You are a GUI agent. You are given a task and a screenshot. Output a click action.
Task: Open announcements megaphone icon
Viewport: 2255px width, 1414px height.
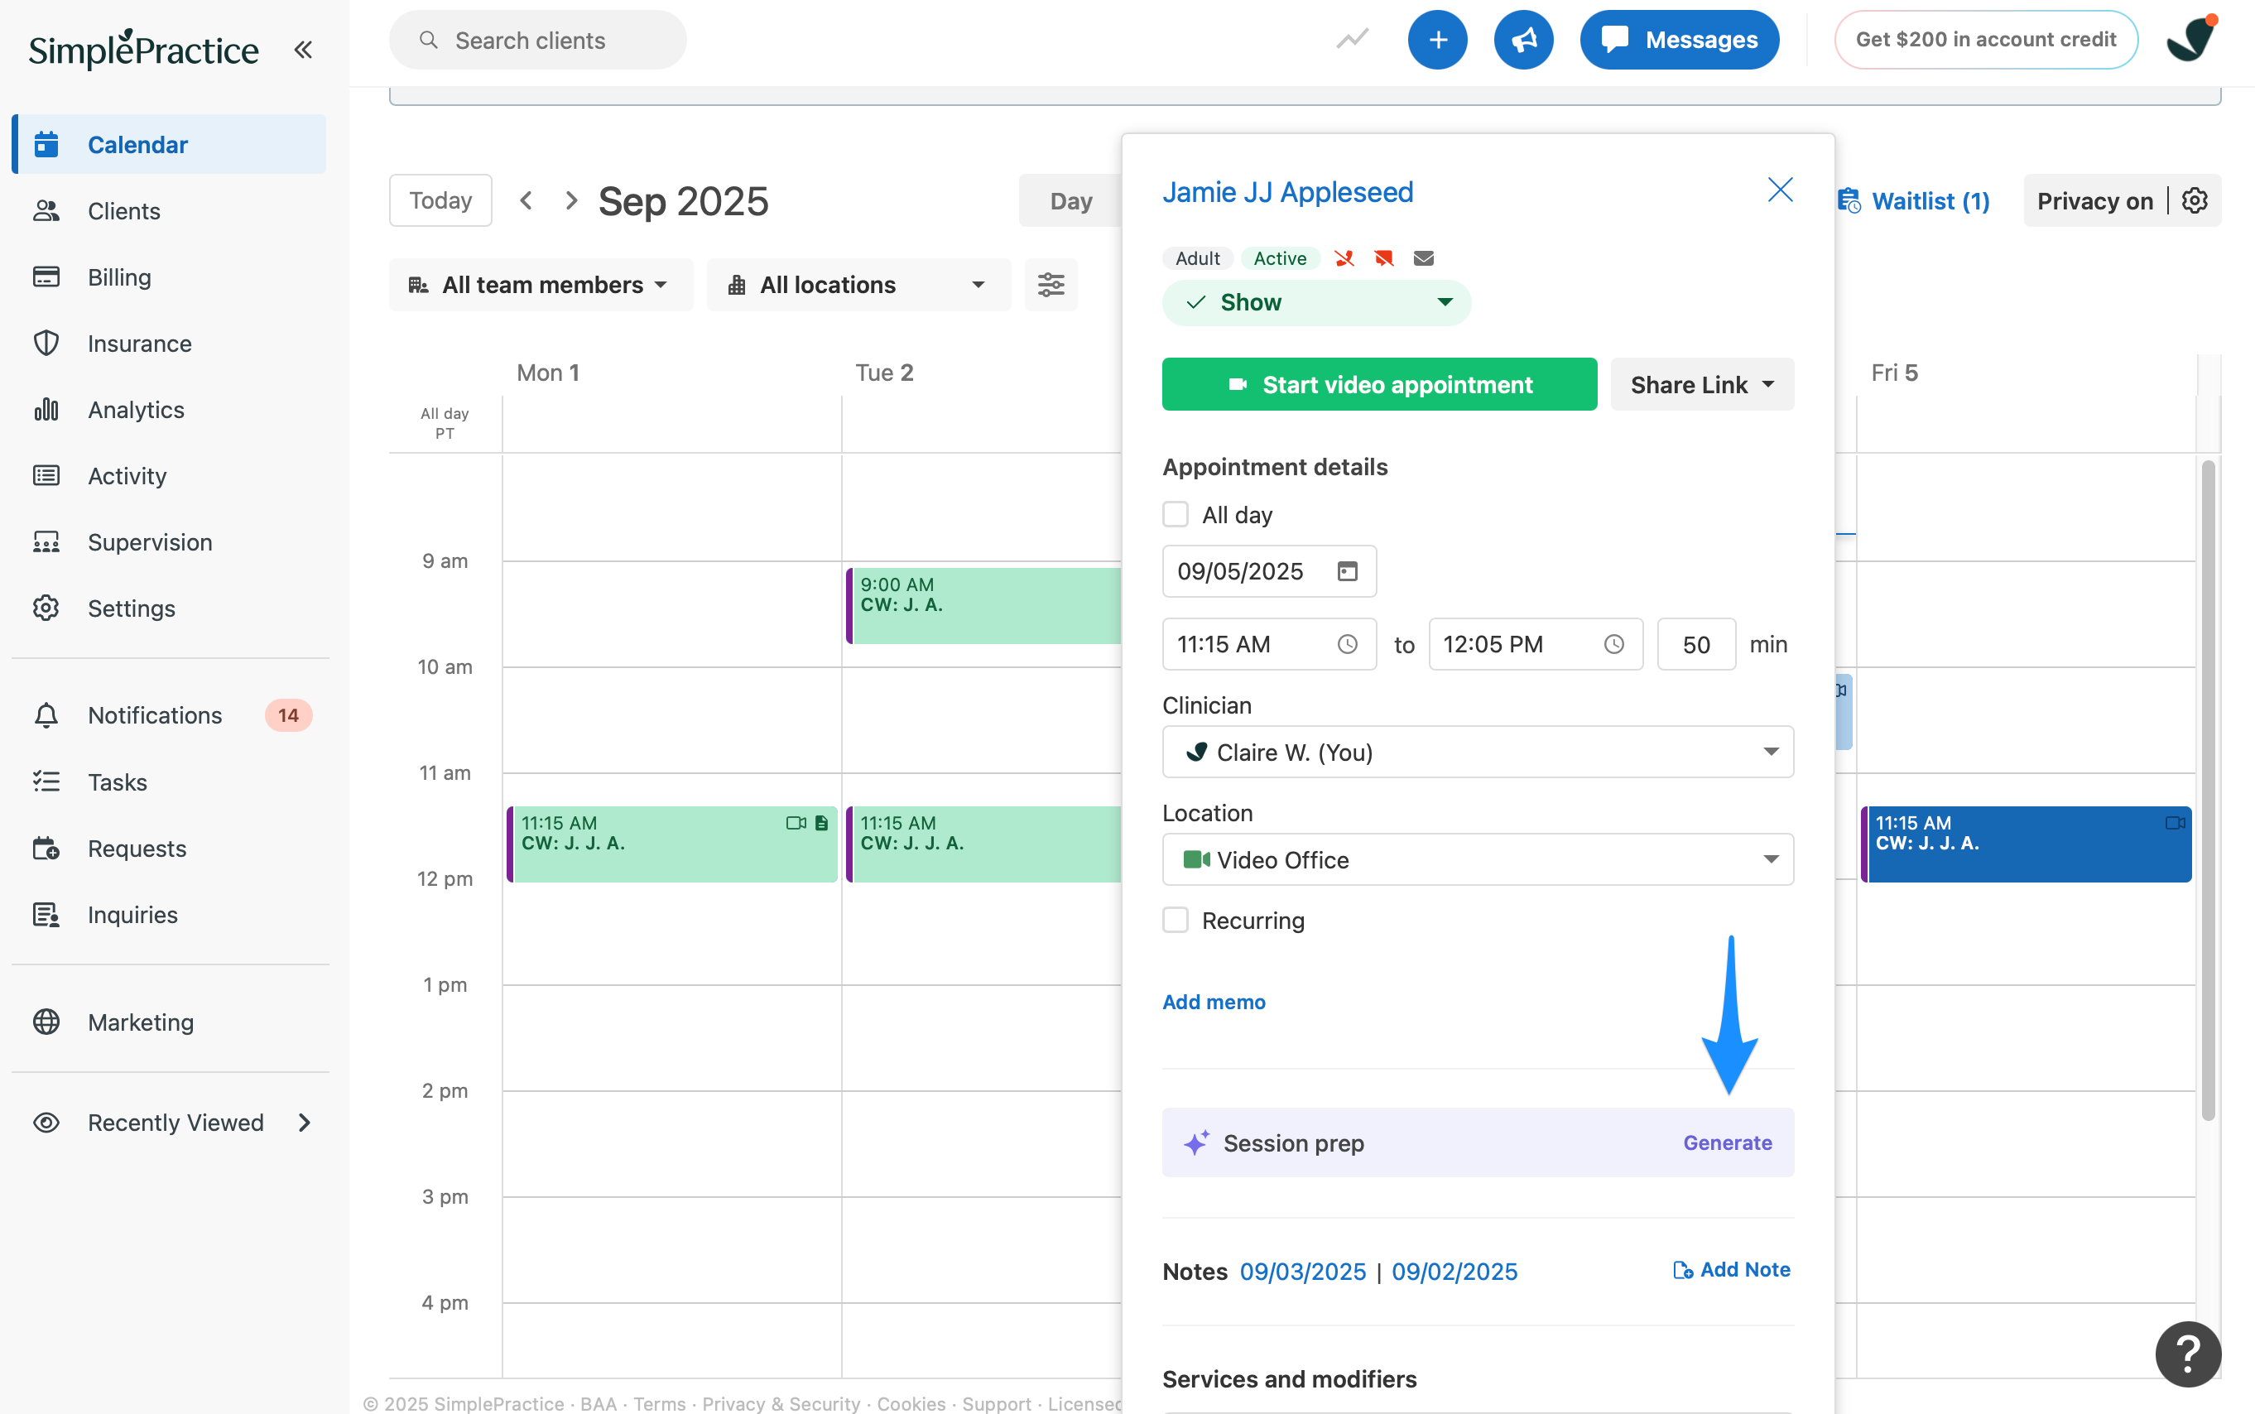click(x=1524, y=39)
